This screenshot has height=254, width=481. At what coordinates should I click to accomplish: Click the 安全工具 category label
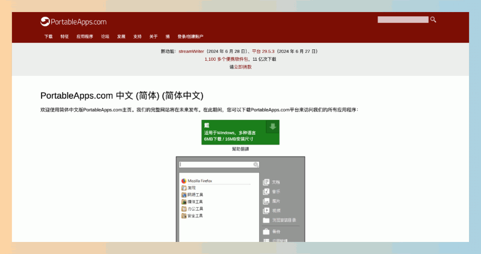[x=195, y=216]
